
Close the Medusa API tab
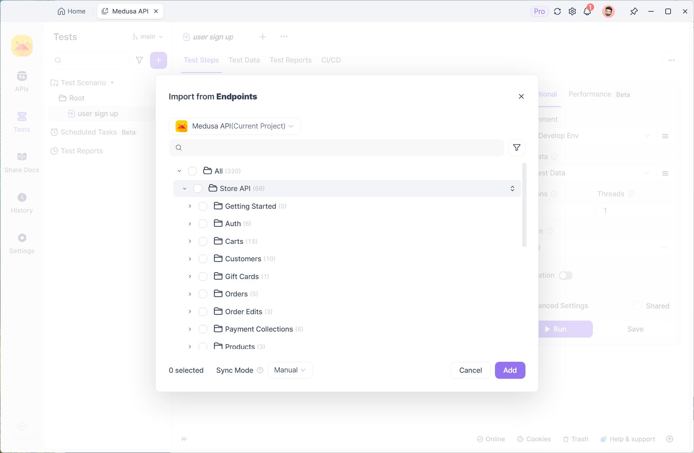tap(156, 11)
